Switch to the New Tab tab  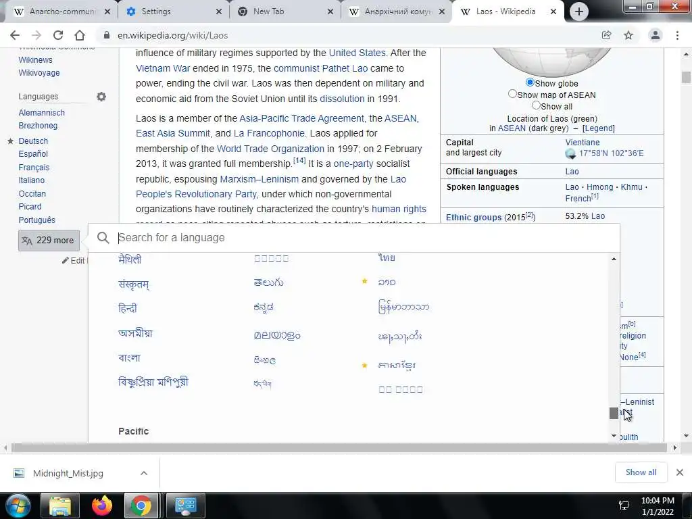click(x=285, y=11)
